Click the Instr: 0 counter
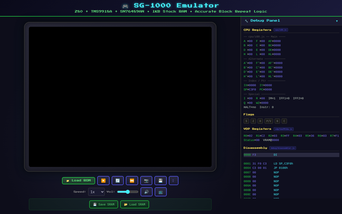Screen dimensions: 342x214 [x=267, y=107]
